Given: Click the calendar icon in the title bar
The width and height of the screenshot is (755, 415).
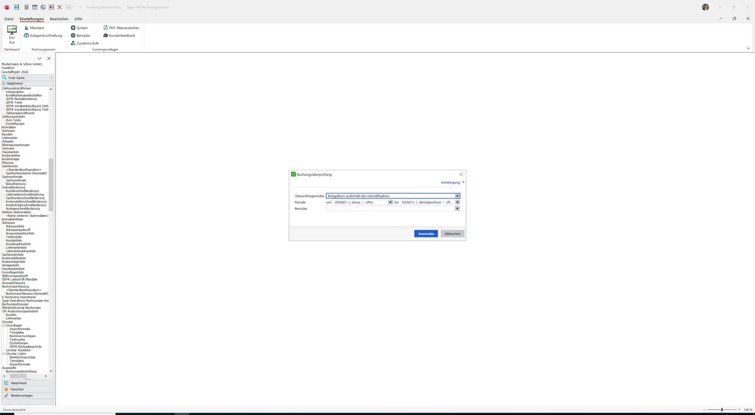Looking at the screenshot, I should click(35, 7).
